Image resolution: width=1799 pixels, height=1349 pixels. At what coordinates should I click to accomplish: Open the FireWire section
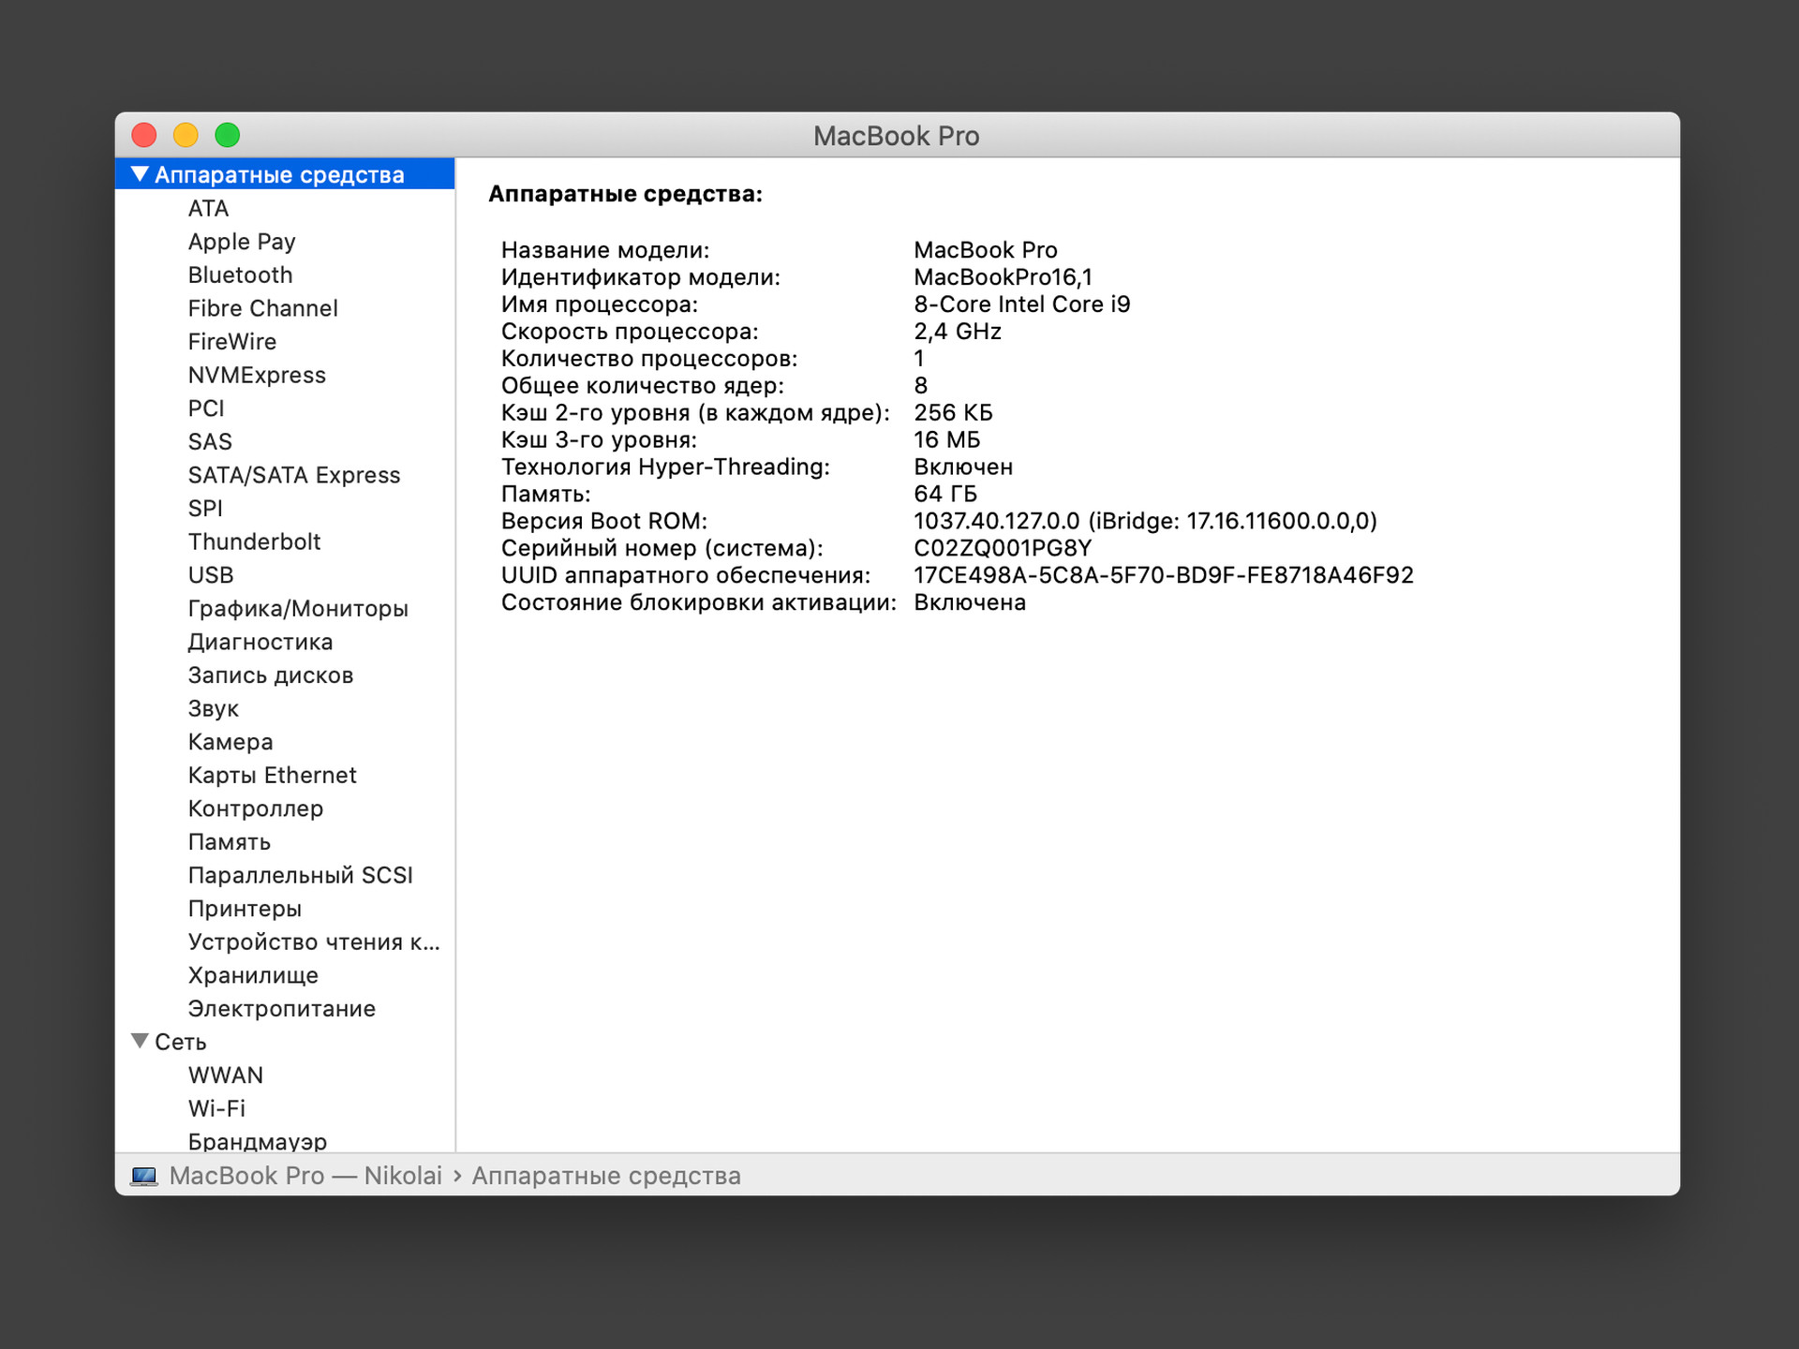tap(231, 341)
